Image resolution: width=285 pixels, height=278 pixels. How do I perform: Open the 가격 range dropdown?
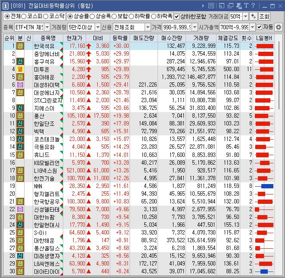pos(195,27)
